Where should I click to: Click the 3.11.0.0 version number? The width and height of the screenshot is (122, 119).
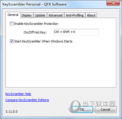click(x=12, y=111)
